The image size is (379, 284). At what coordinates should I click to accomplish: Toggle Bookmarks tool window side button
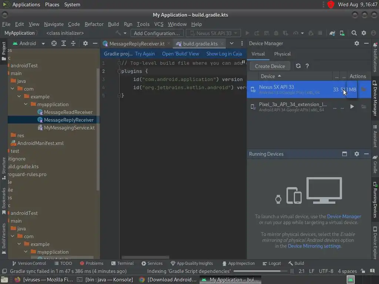(x=4, y=201)
